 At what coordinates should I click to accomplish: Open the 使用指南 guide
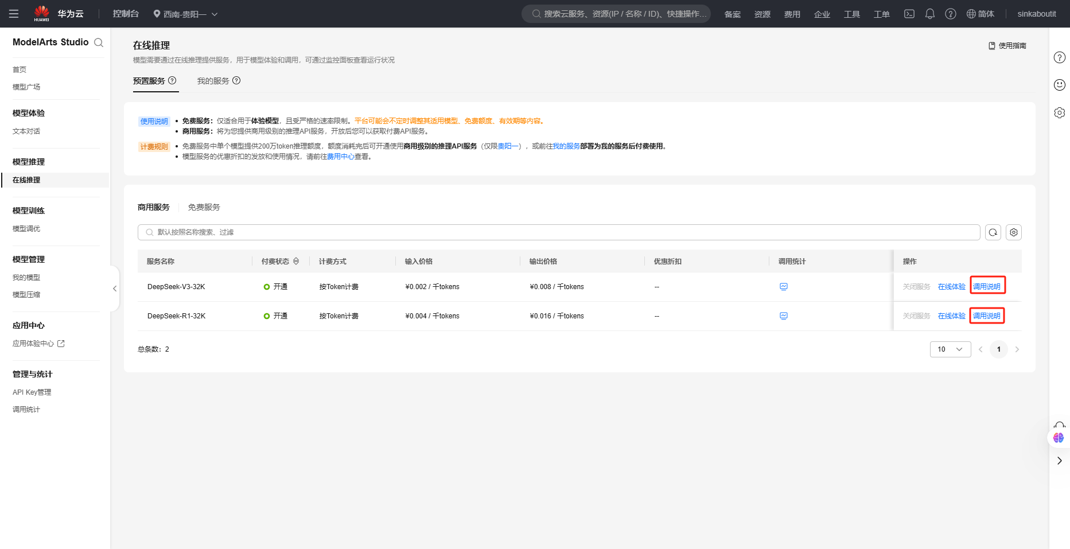(x=1007, y=46)
